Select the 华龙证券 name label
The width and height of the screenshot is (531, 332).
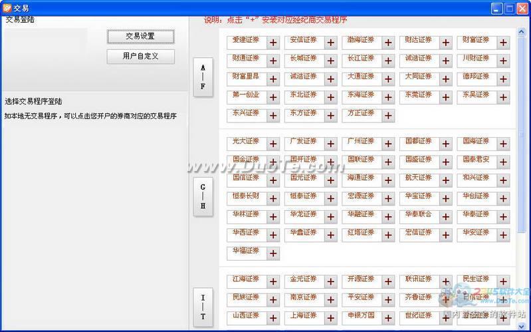coord(304,215)
